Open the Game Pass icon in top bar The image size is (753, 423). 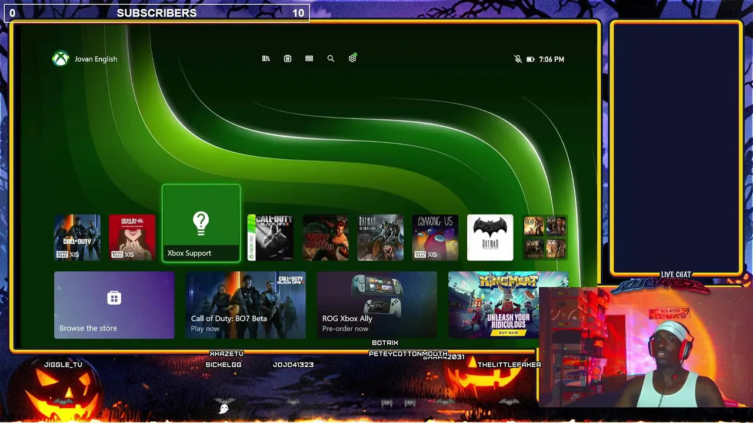(x=309, y=59)
